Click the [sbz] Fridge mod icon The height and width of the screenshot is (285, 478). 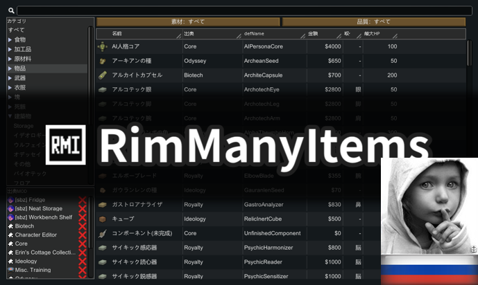(10, 200)
